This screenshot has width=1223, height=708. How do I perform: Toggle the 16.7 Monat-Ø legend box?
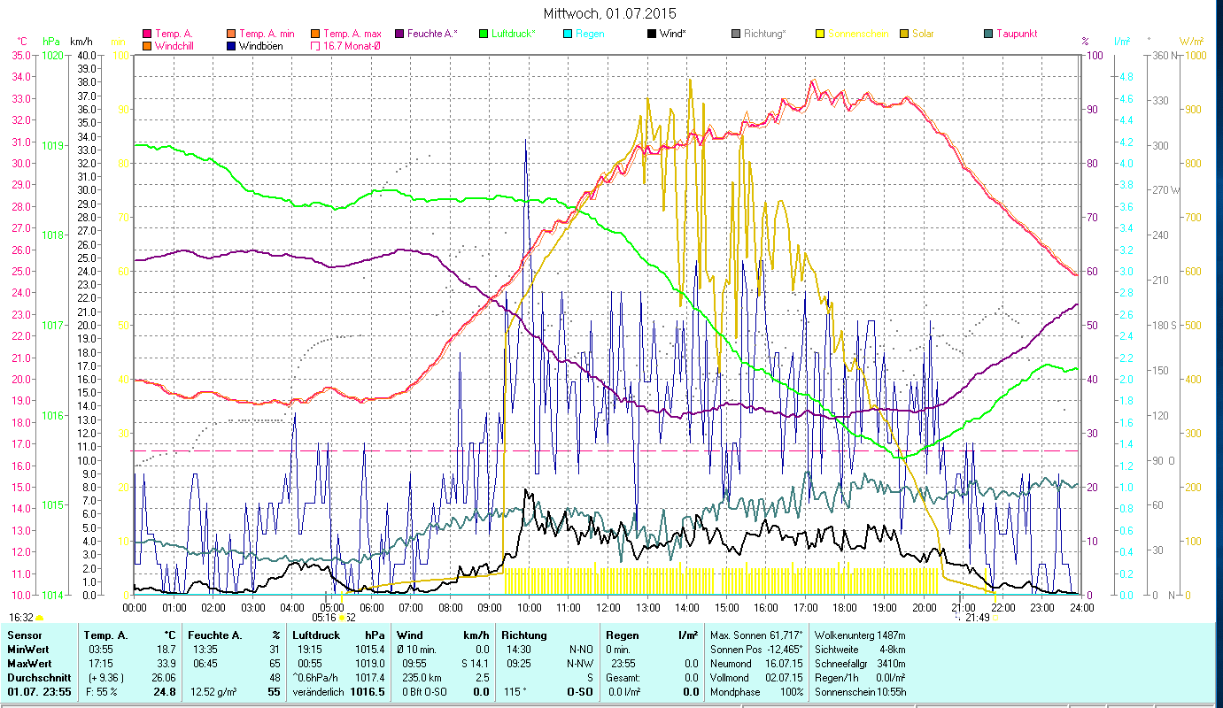pyautogui.click(x=315, y=46)
